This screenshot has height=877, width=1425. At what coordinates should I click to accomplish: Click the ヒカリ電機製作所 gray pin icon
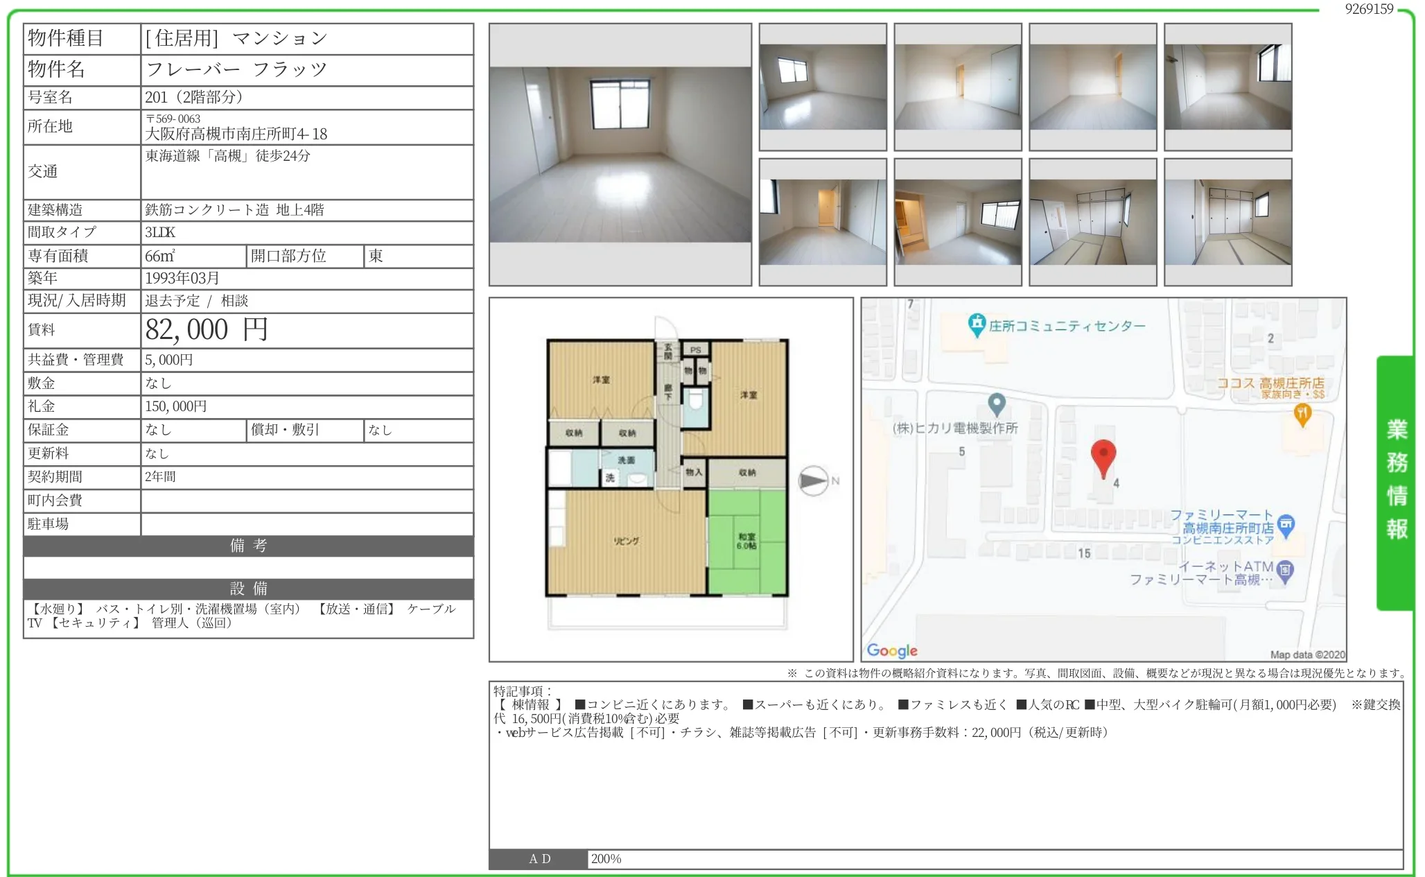(996, 403)
